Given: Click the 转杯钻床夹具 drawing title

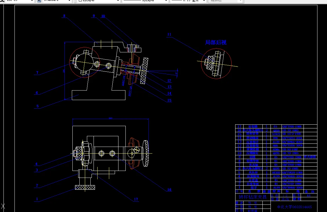Looking at the screenshot, I should [x=253, y=197].
